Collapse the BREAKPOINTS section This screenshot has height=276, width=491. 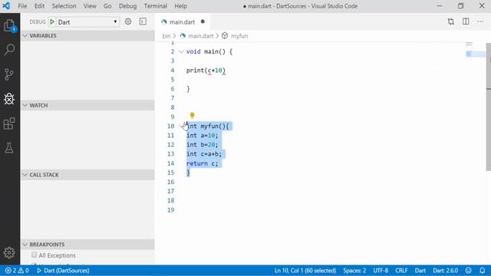pos(87,245)
